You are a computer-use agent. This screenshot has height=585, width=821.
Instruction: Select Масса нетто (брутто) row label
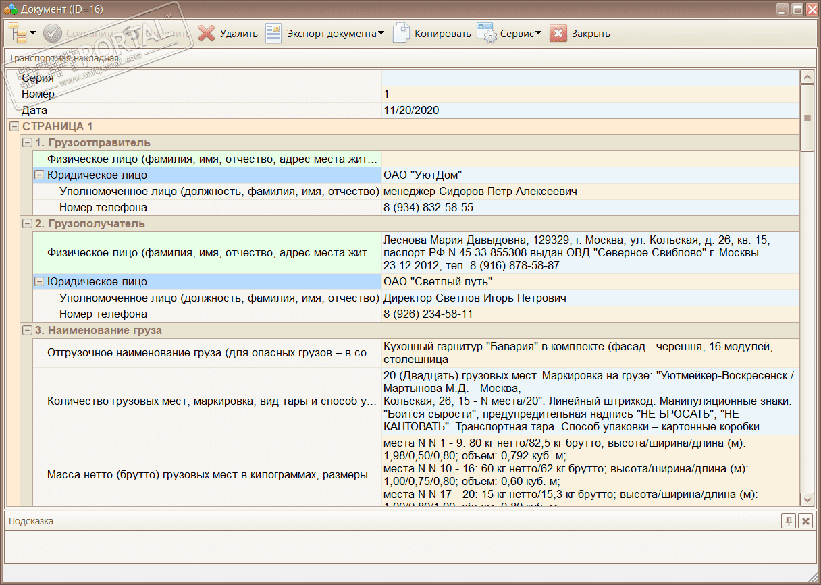click(x=212, y=474)
